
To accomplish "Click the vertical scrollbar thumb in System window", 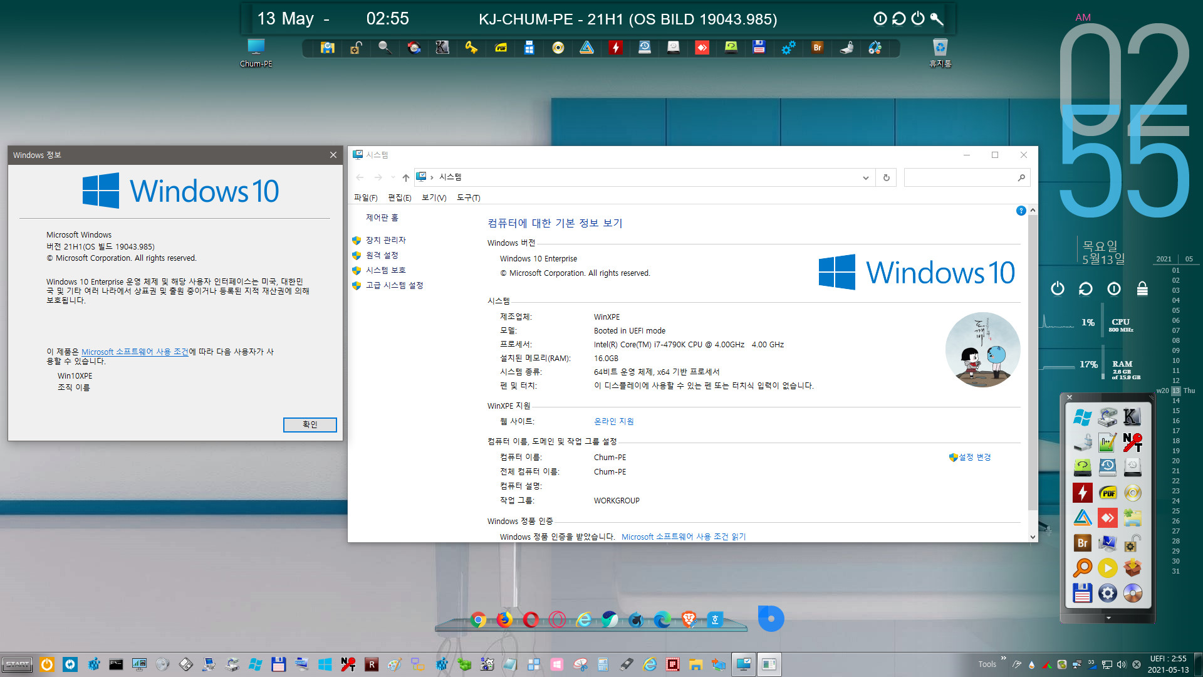I will [x=1033, y=362].
